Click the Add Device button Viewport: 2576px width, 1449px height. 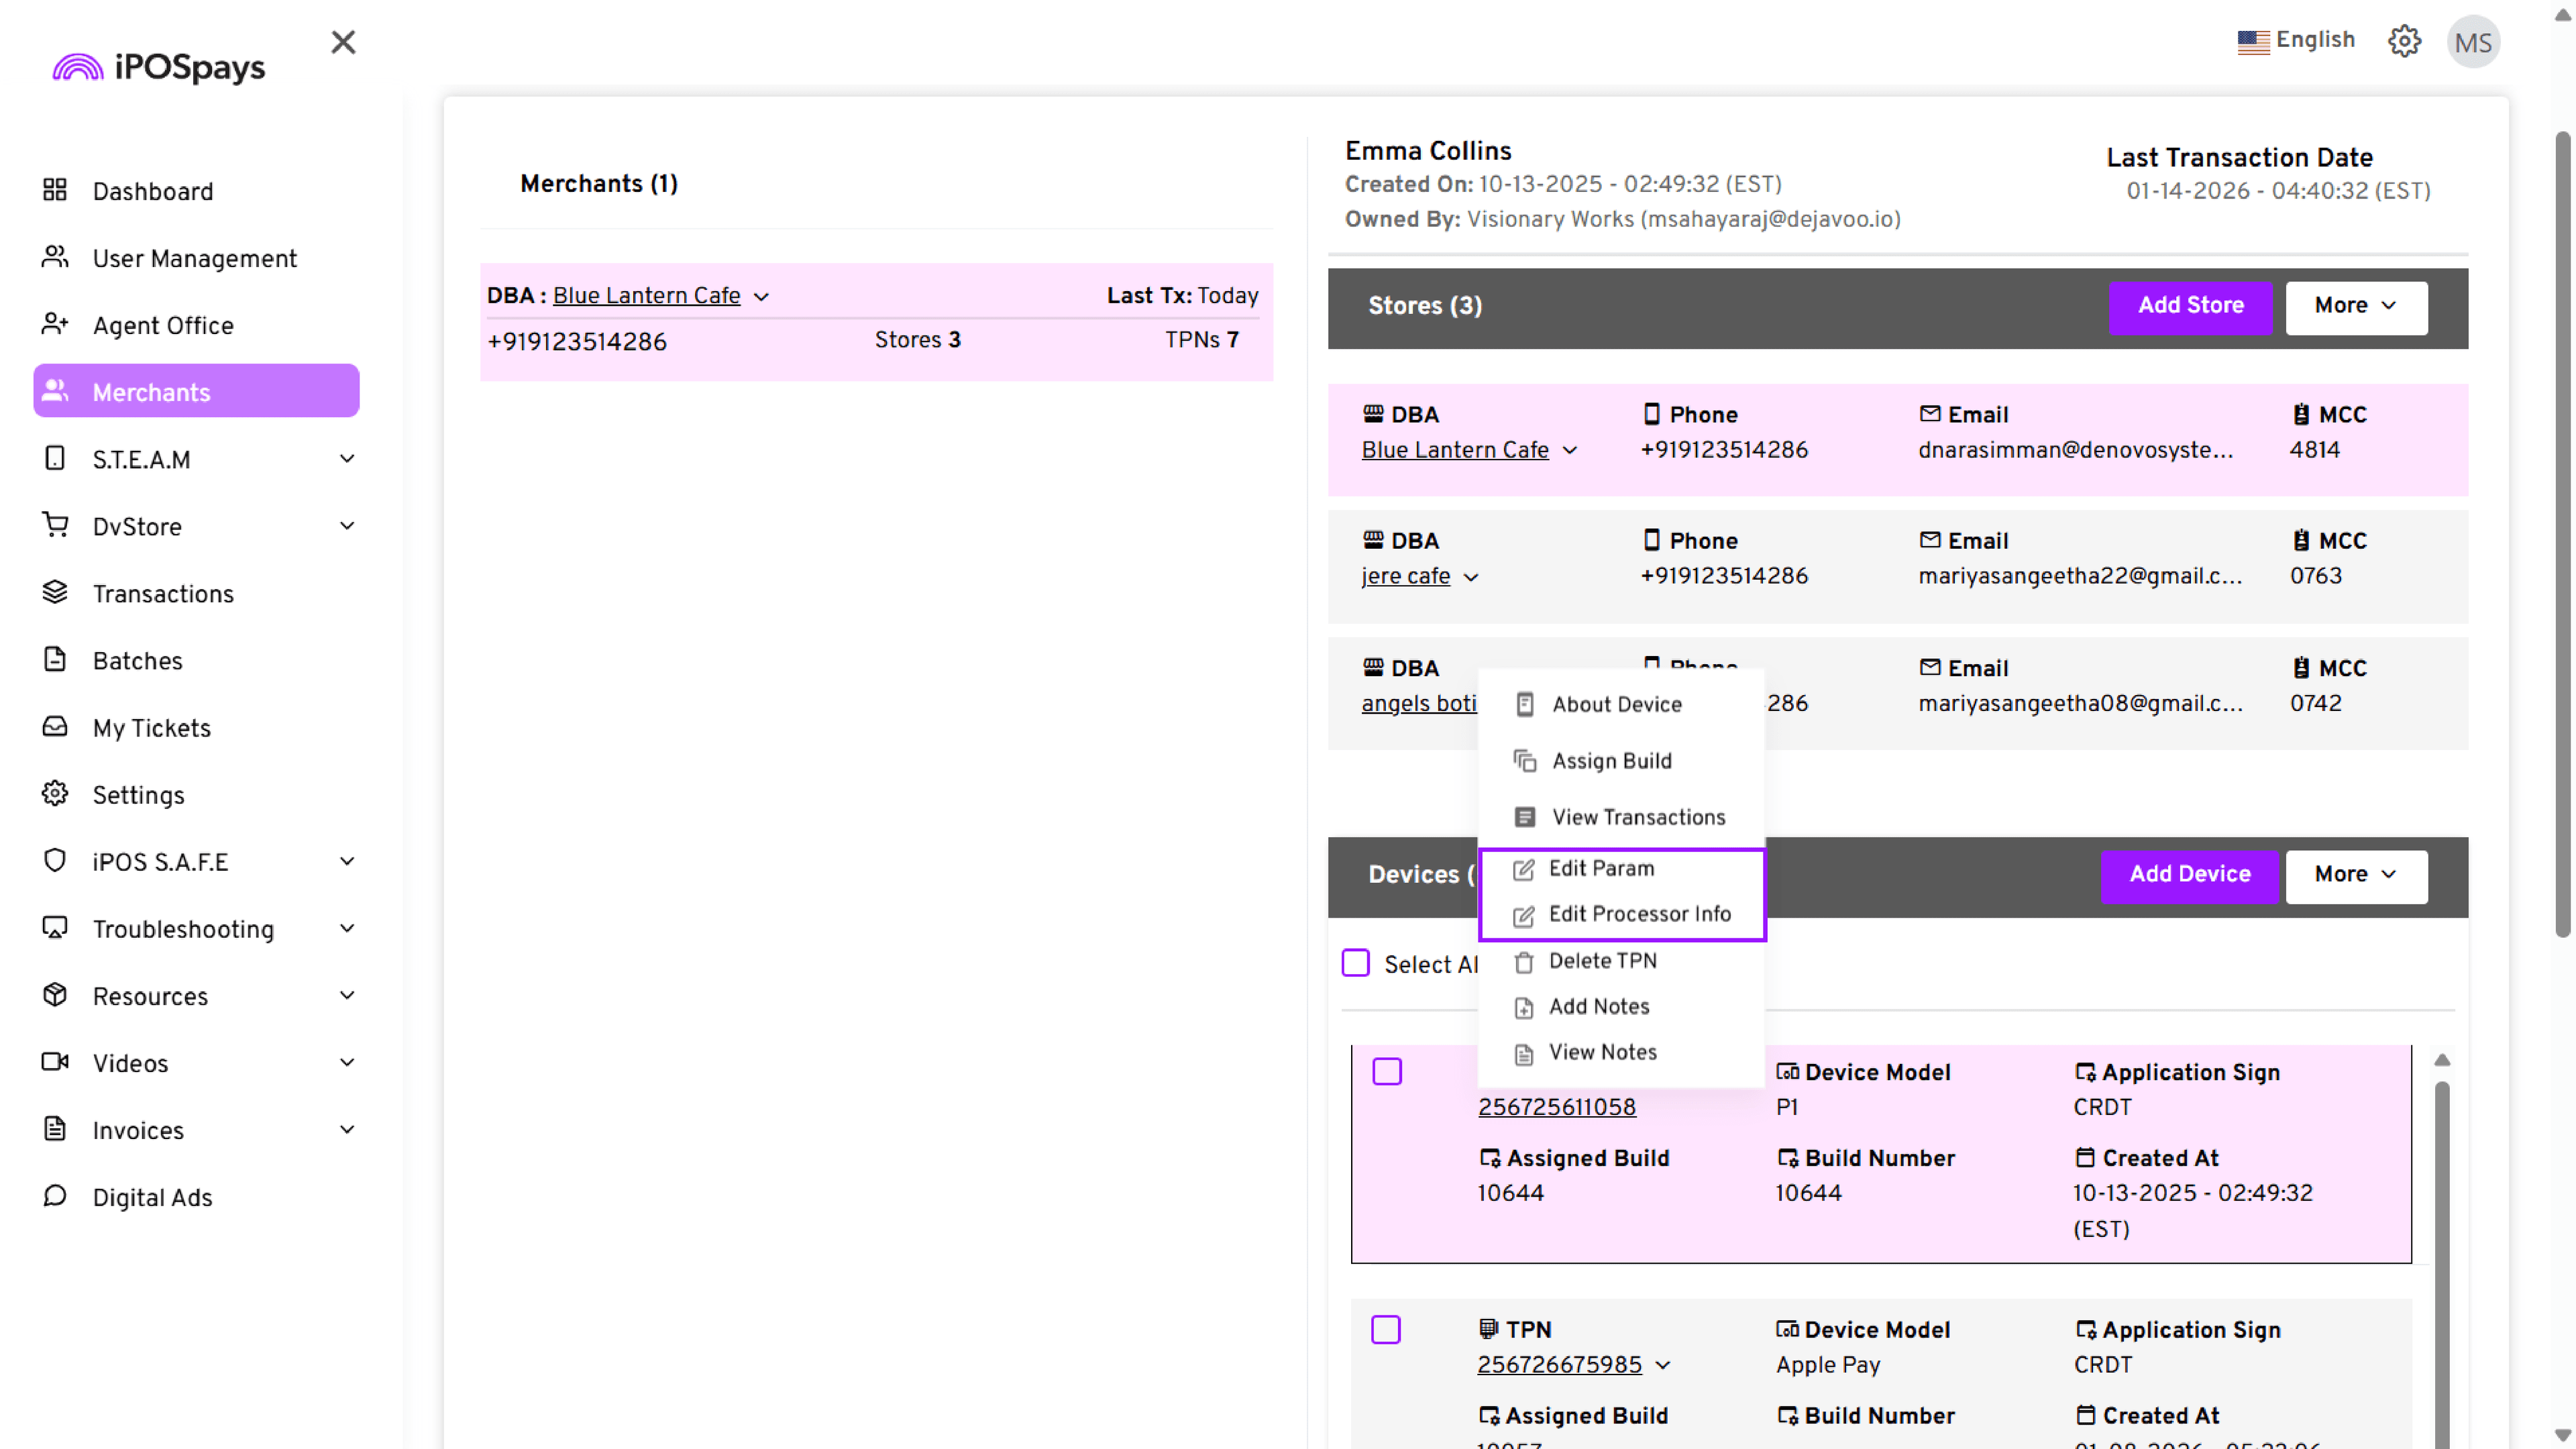pos(2189,875)
